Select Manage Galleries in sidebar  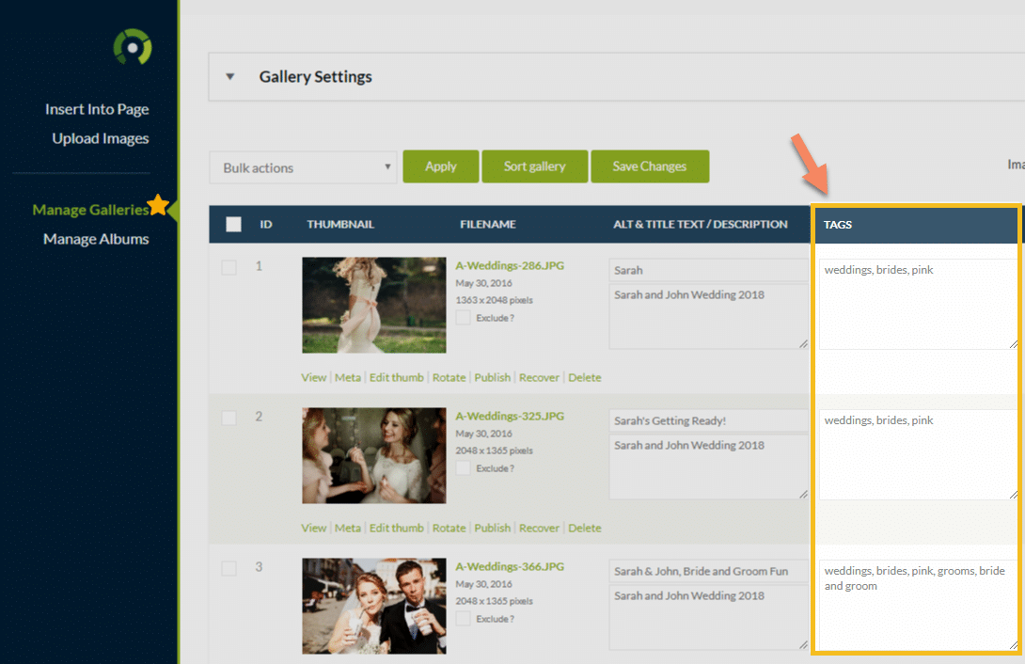[x=91, y=210]
